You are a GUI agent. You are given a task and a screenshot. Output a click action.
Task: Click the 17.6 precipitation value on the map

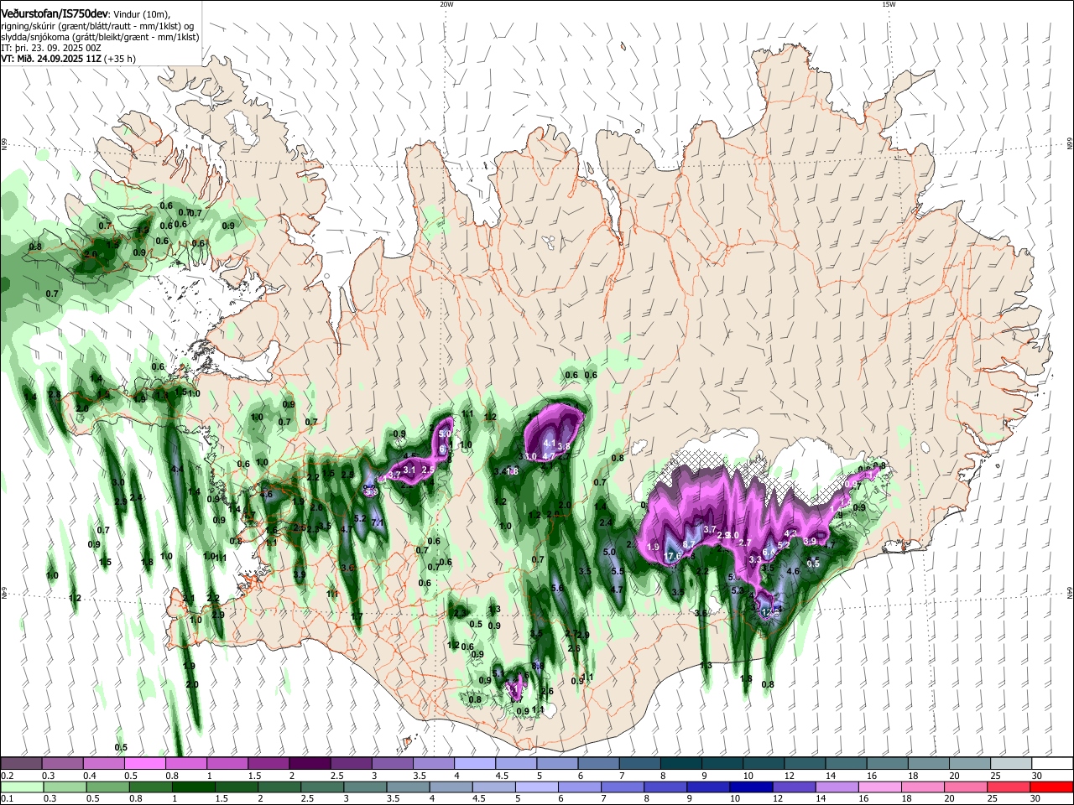(x=672, y=557)
